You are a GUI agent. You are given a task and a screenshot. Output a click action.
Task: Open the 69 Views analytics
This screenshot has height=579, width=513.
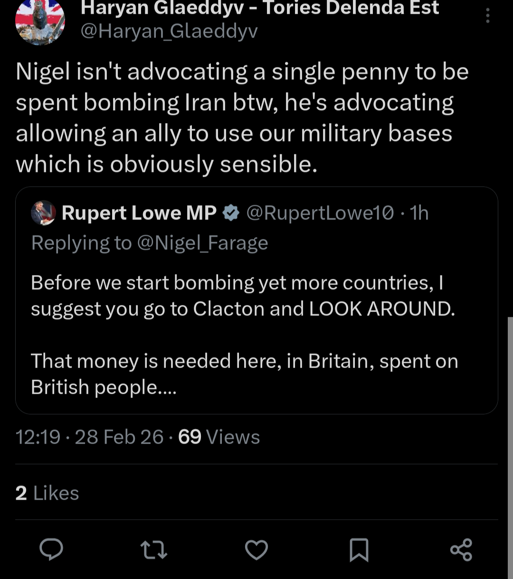(x=219, y=437)
